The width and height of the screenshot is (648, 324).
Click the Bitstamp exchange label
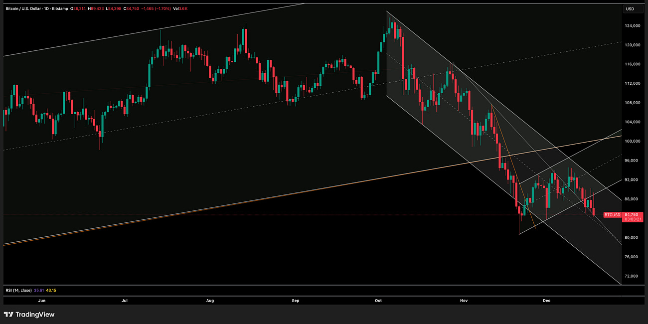[61, 8]
